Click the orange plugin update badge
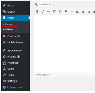This screenshot has height=93, width=95. click(x=18, y=57)
